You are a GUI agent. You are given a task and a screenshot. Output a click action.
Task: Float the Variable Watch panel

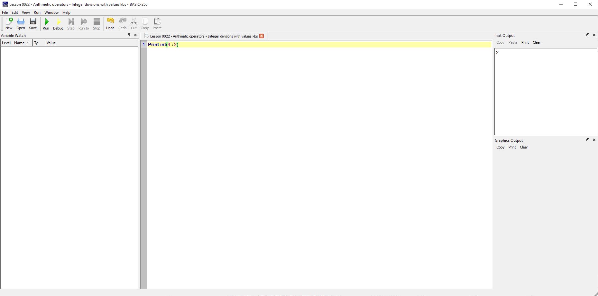point(129,35)
